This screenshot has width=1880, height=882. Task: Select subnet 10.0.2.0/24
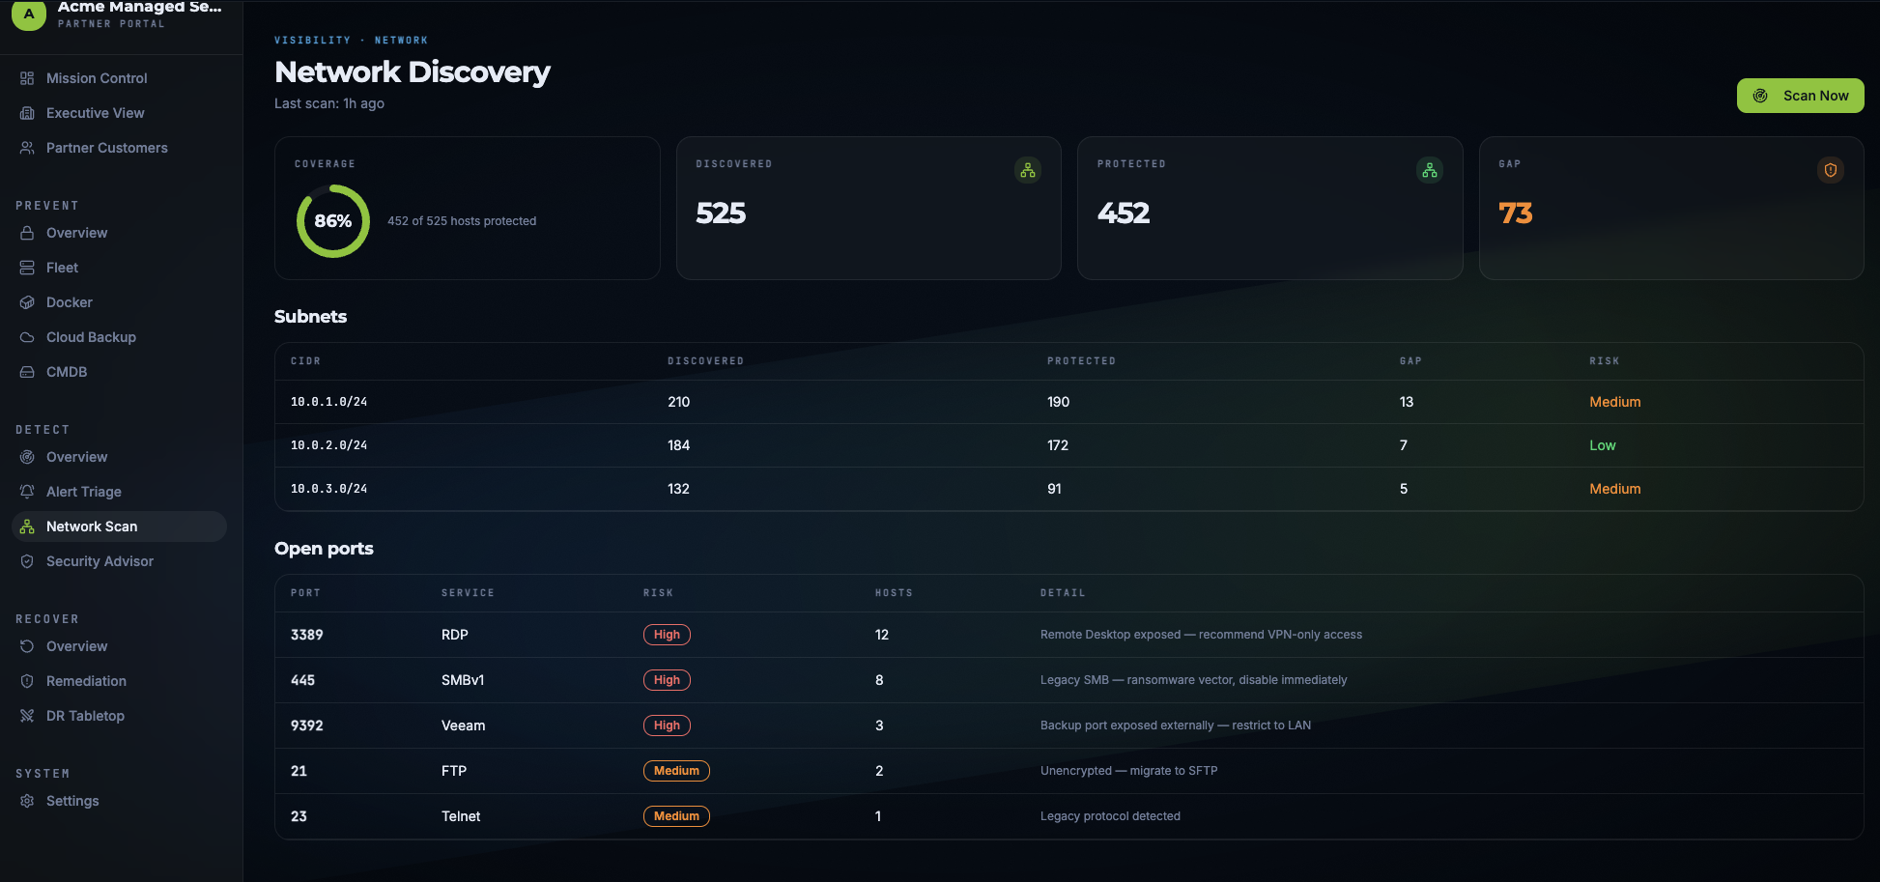tap(1069, 445)
